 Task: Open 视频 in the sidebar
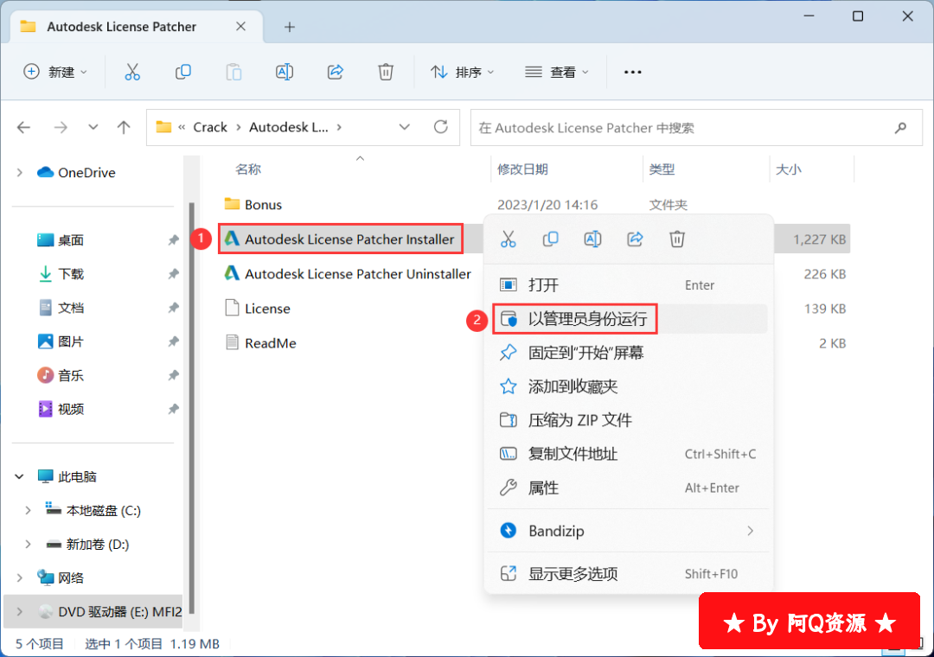[70, 409]
